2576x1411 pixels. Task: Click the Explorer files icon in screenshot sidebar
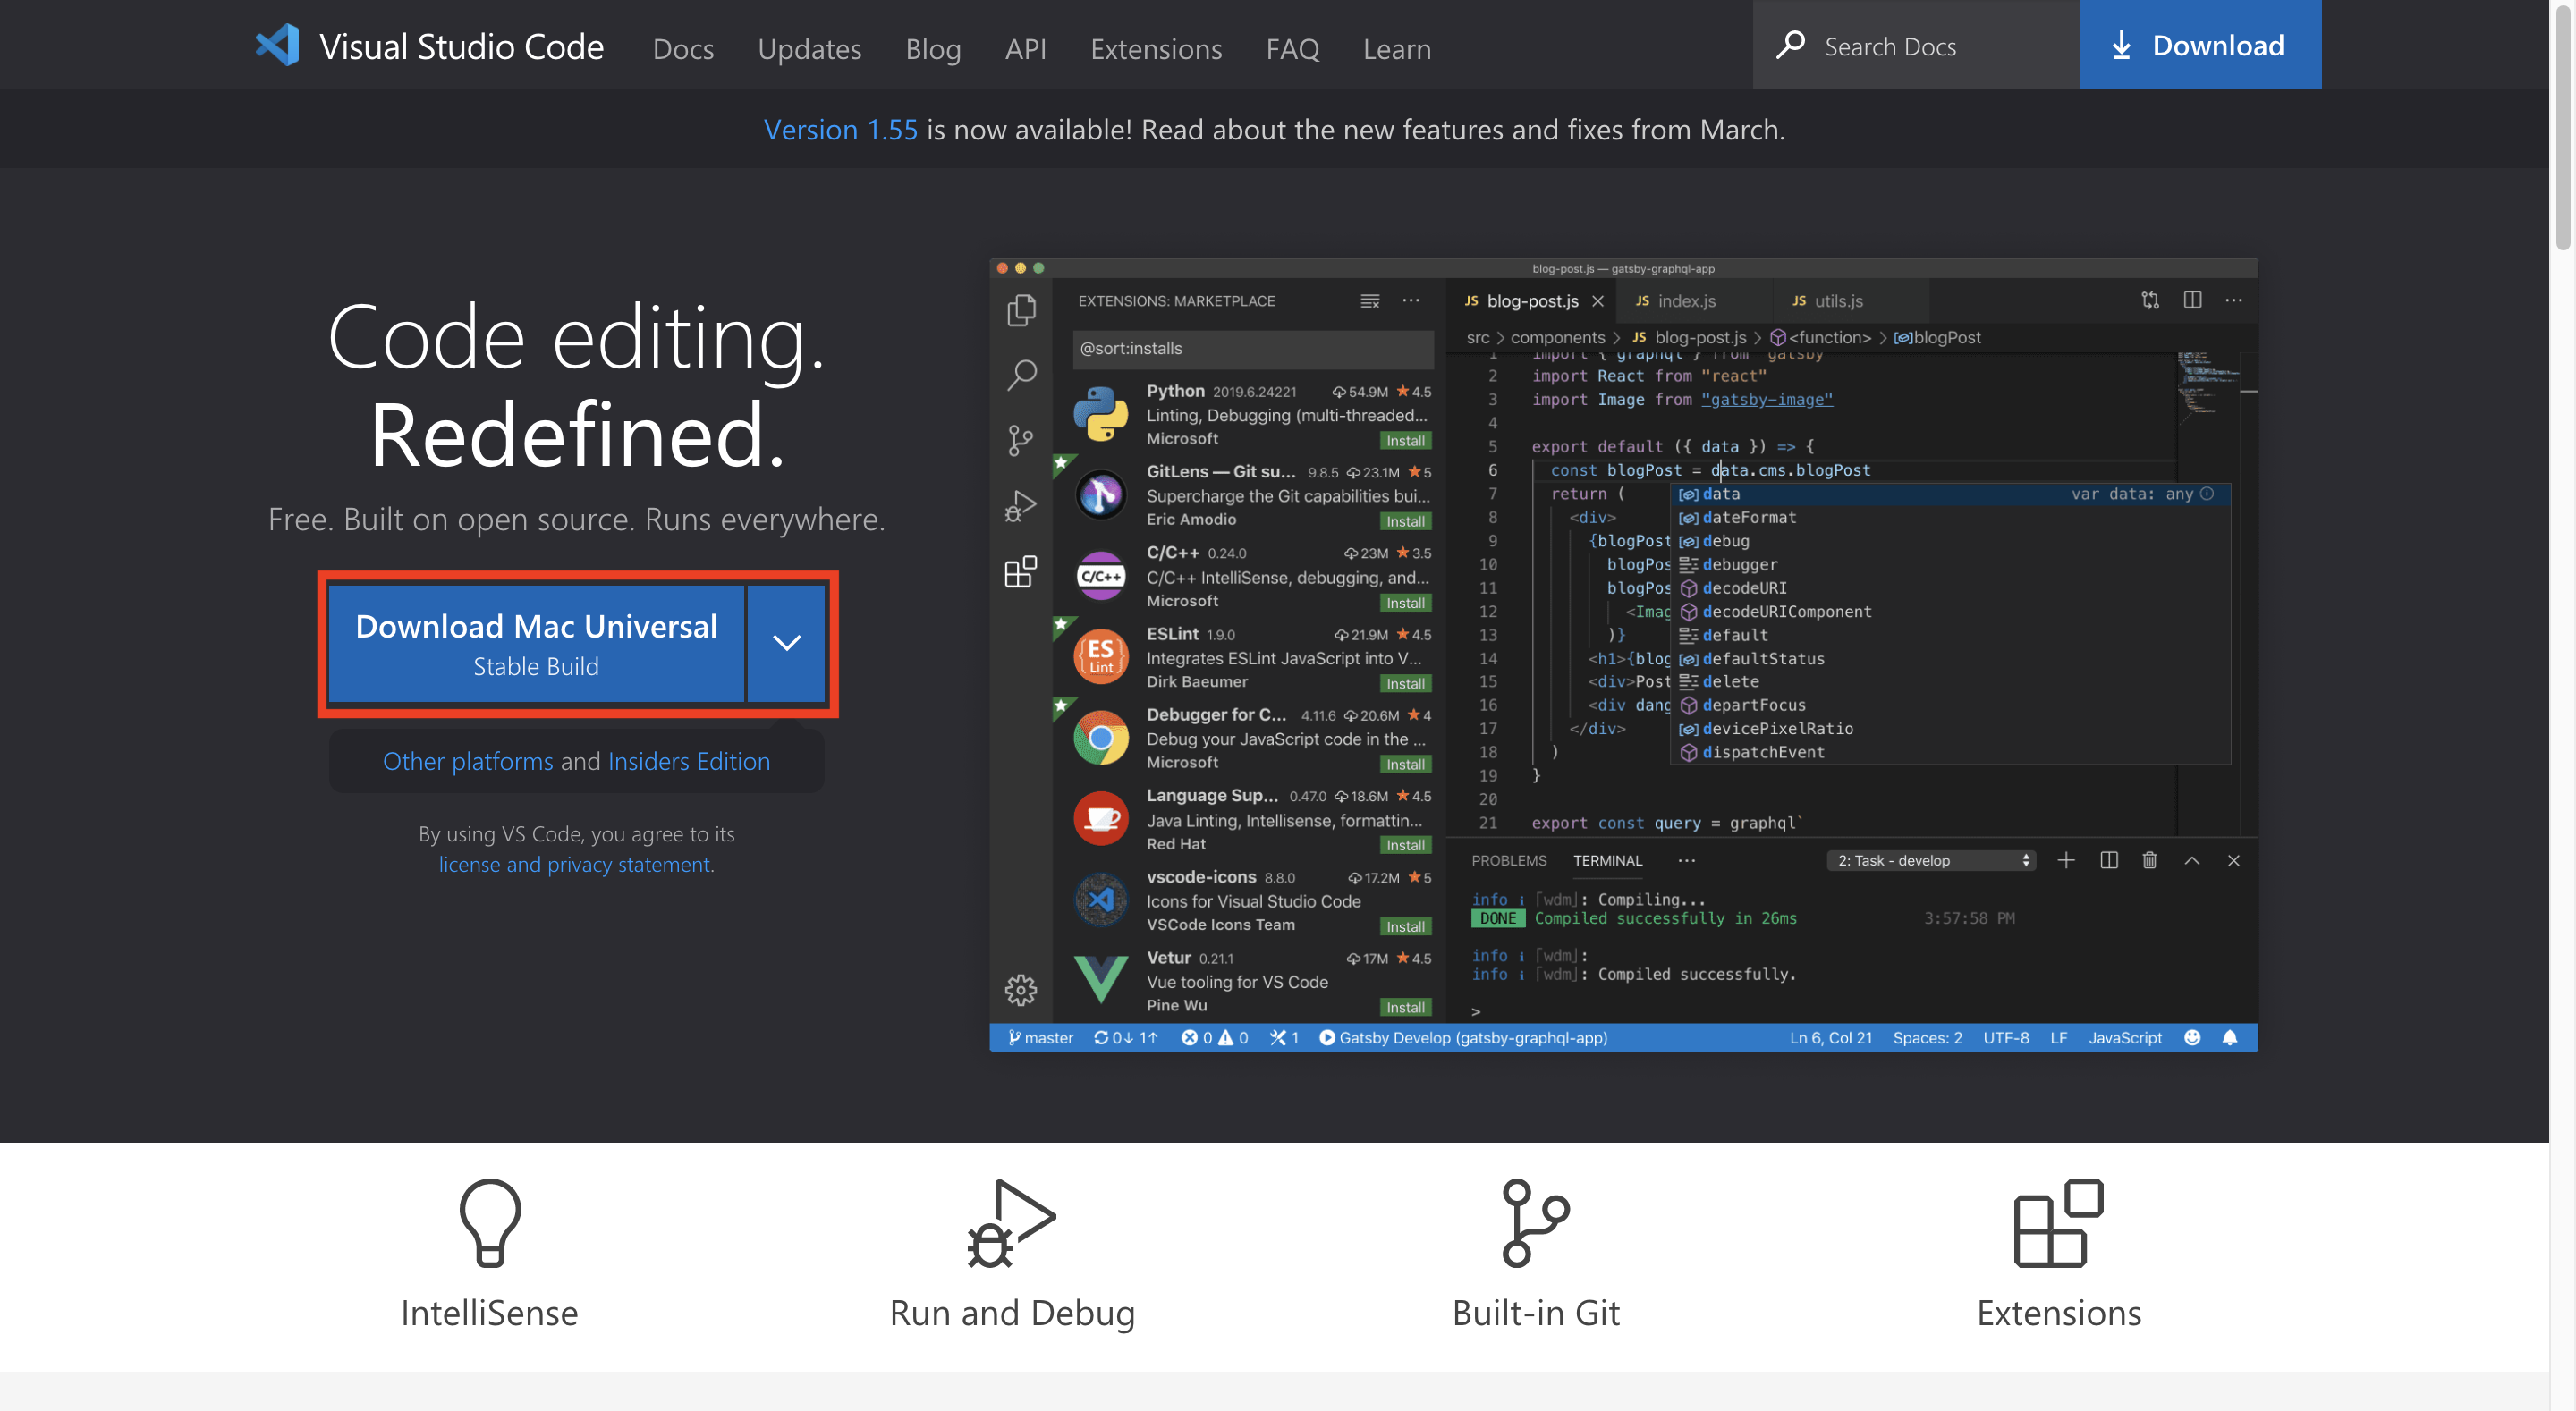1021,310
